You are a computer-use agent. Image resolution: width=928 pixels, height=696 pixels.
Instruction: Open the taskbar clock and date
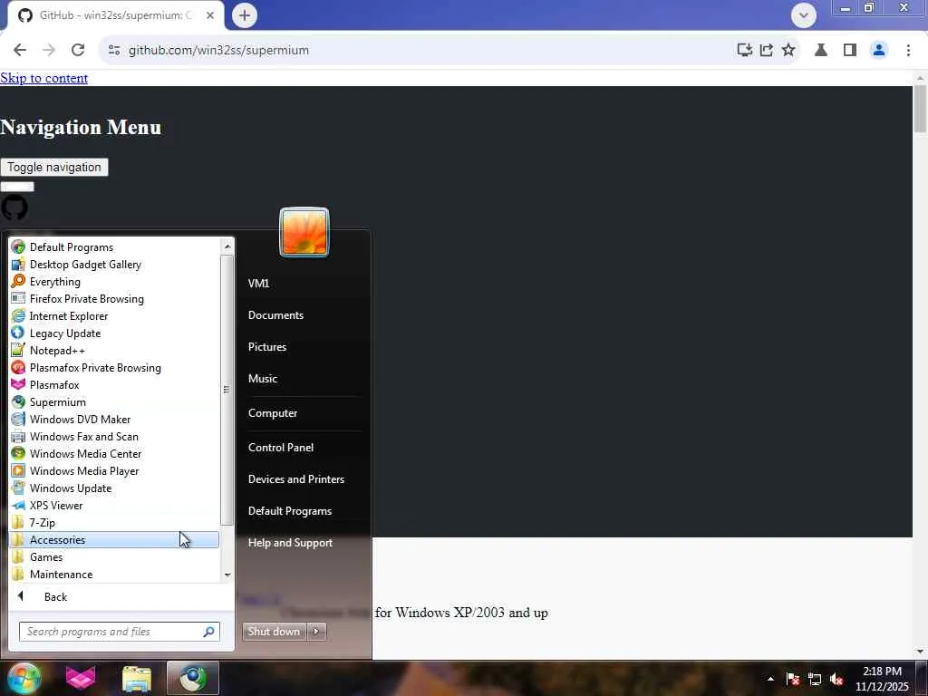pyautogui.click(x=882, y=679)
